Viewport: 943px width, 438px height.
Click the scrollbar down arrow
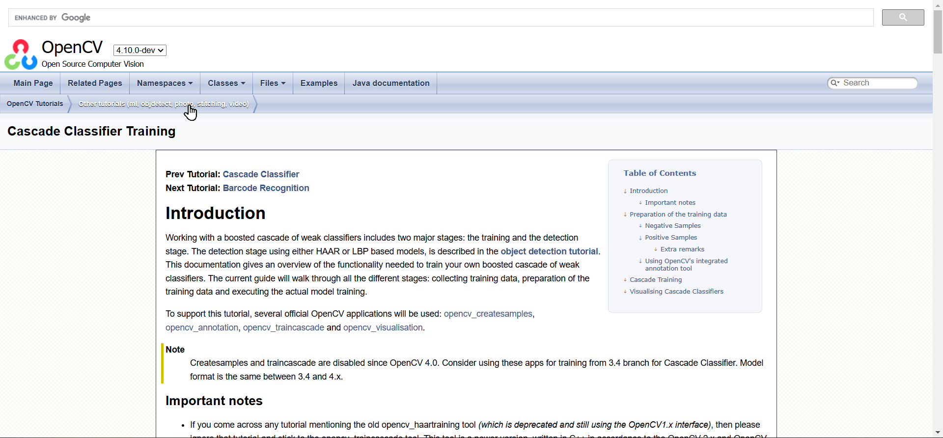[x=938, y=433]
